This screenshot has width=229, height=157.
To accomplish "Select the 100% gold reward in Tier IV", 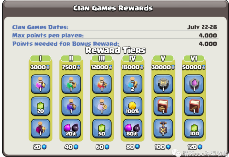I will pyautogui.click(x=132, y=106).
